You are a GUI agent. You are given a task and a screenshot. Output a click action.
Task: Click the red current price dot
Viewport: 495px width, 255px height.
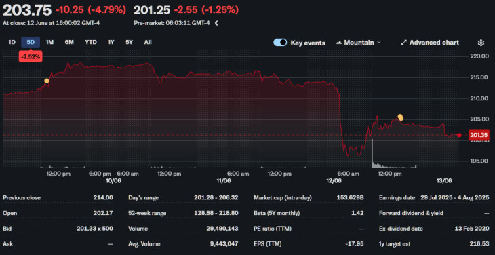(x=459, y=135)
